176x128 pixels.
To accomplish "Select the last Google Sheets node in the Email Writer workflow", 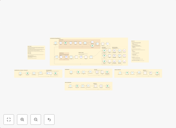I will pyautogui.click(x=55, y=73).
